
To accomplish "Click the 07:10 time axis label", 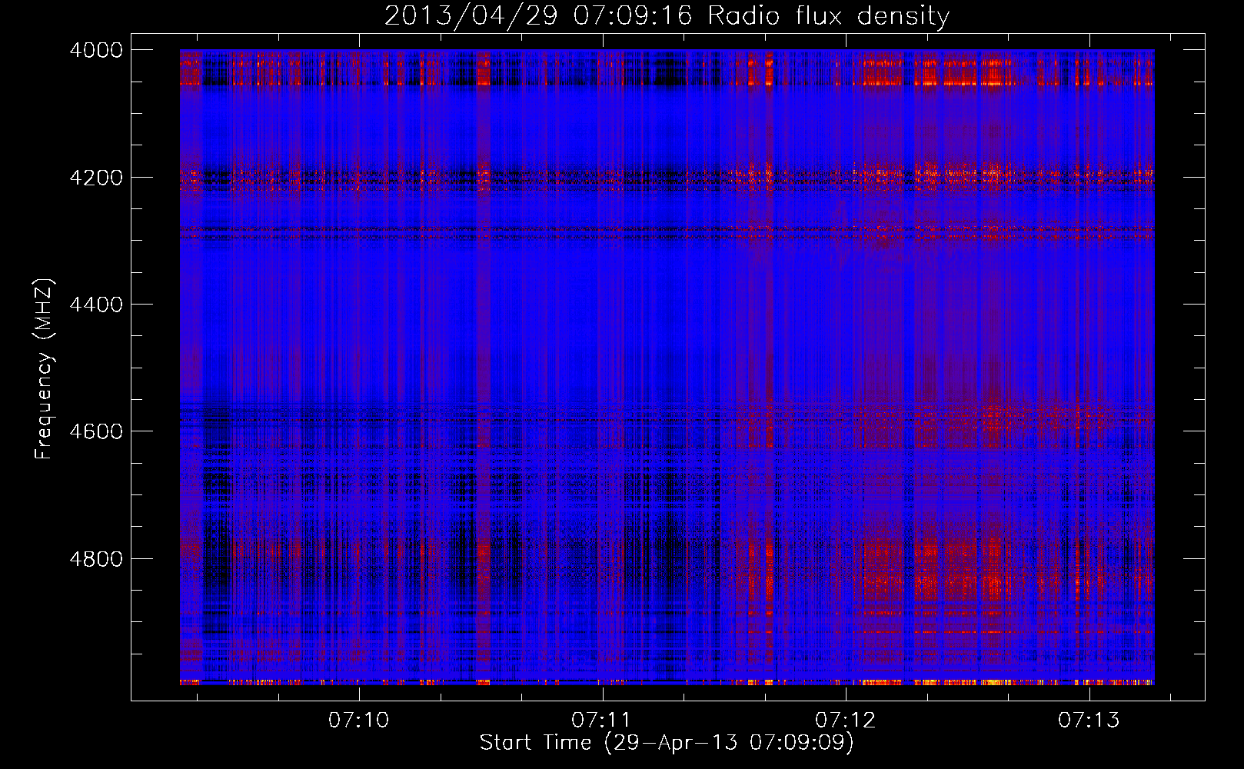I will 359,721.
